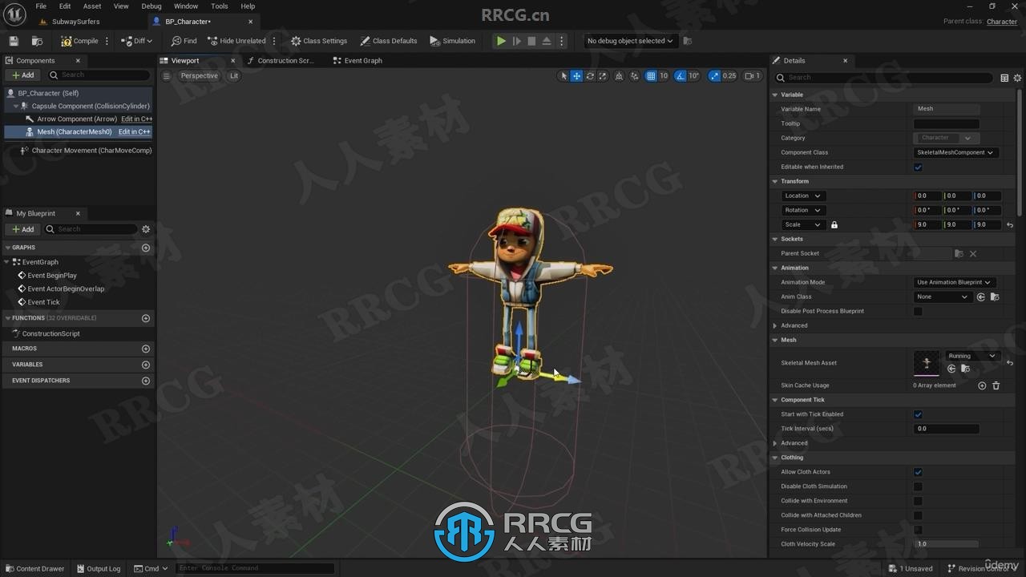Image resolution: width=1026 pixels, height=577 pixels.
Task: Start Simulation from toolbar
Action: (452, 41)
